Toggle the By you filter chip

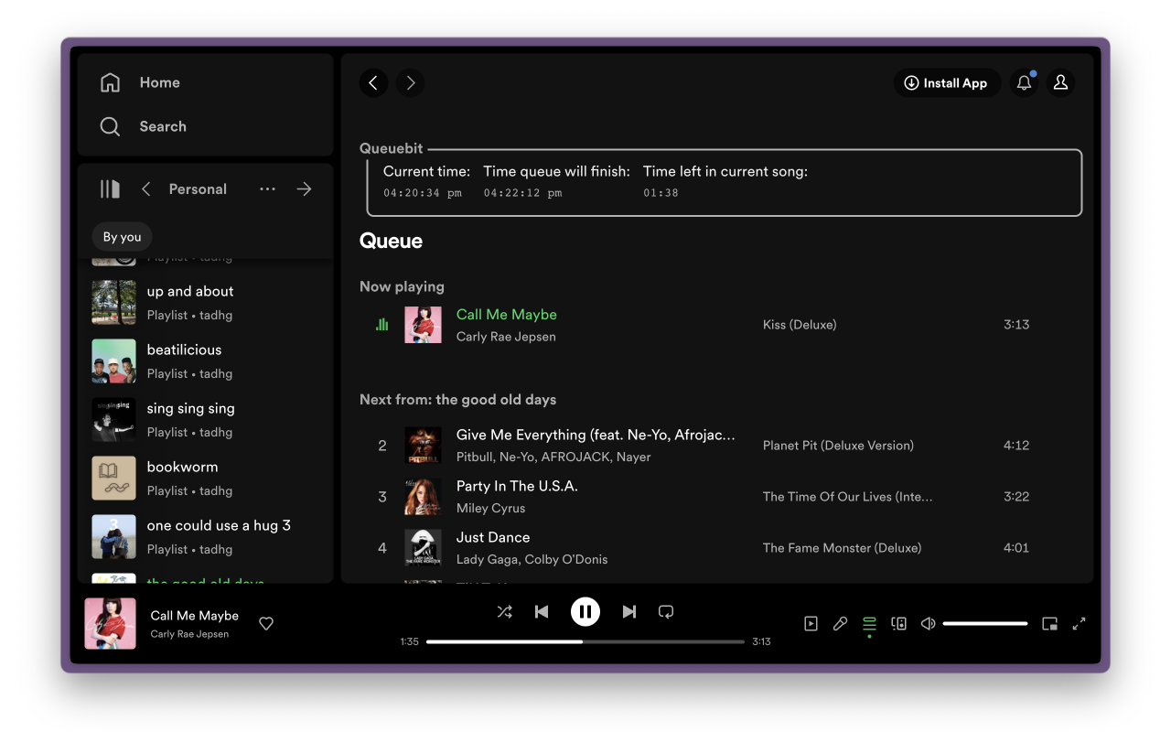(x=122, y=237)
